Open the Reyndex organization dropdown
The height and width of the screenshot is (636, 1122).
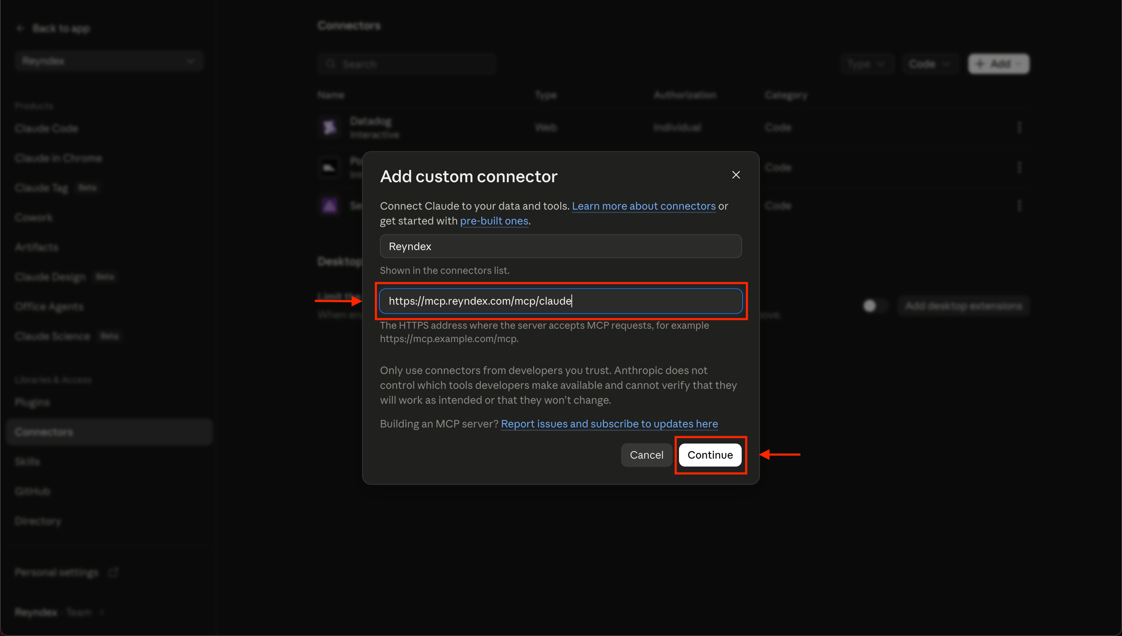tap(109, 61)
